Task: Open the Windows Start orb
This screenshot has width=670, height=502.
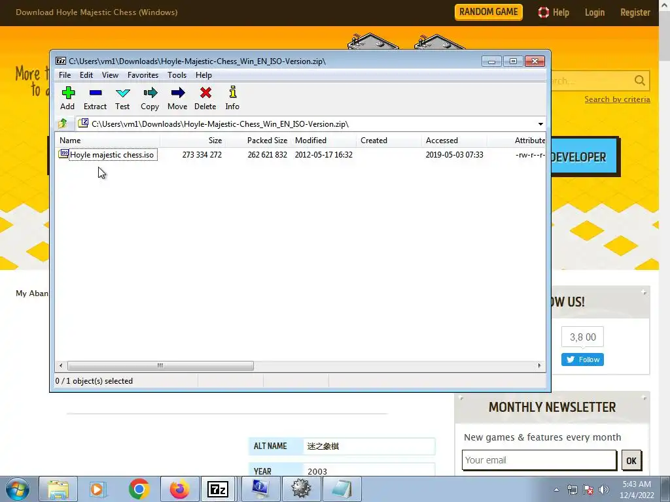Action: [x=17, y=489]
